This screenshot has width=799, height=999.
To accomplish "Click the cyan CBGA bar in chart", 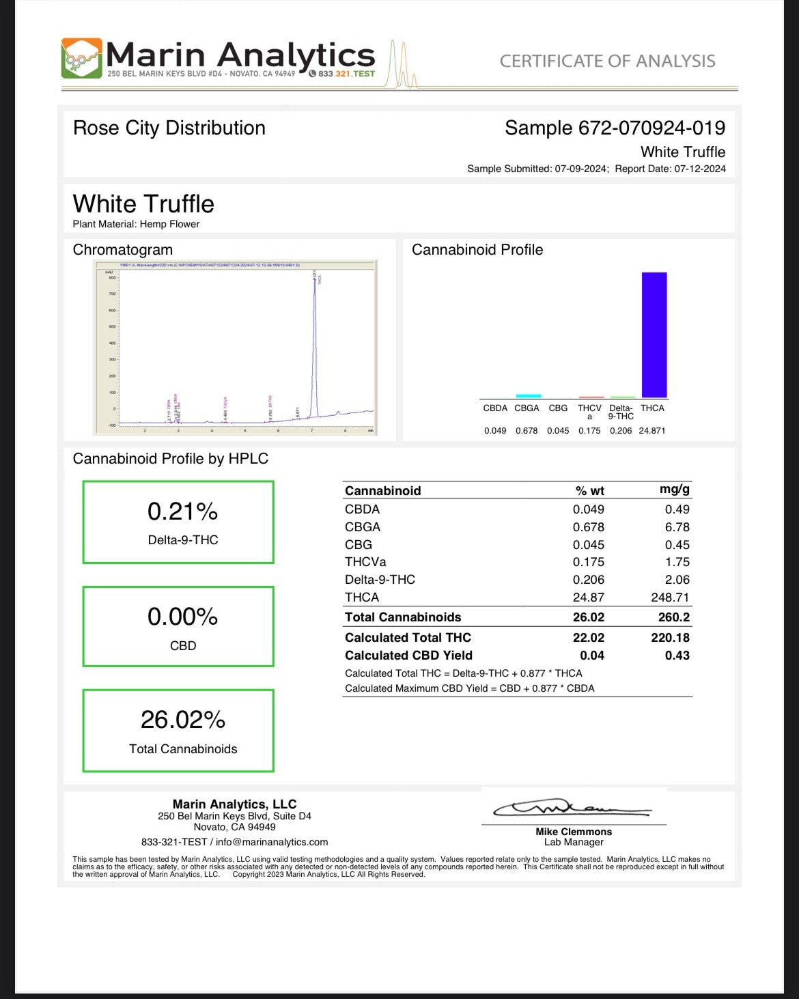I will pos(528,396).
